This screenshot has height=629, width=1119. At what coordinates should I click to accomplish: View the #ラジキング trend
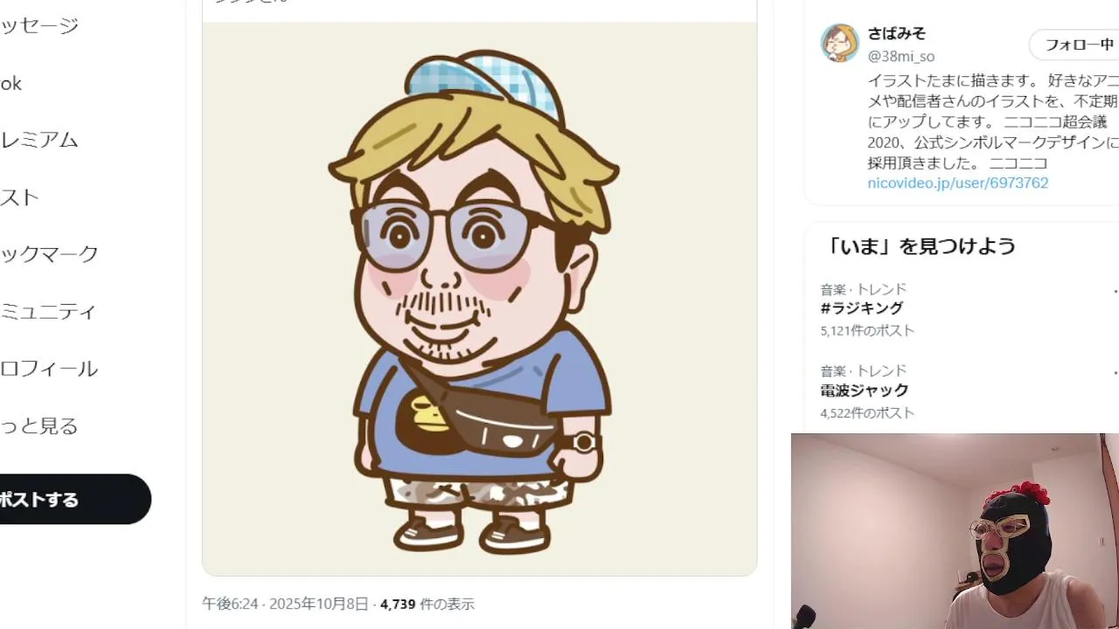click(862, 308)
